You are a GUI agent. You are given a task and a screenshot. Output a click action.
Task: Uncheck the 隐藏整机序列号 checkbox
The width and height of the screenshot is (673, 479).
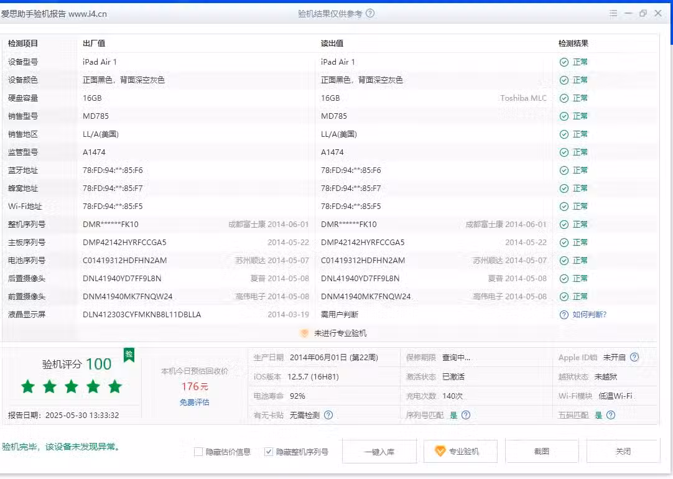tap(269, 452)
